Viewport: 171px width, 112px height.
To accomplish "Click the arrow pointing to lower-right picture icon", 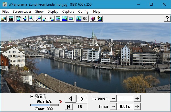I will pyautogui.click(x=51, y=19).
